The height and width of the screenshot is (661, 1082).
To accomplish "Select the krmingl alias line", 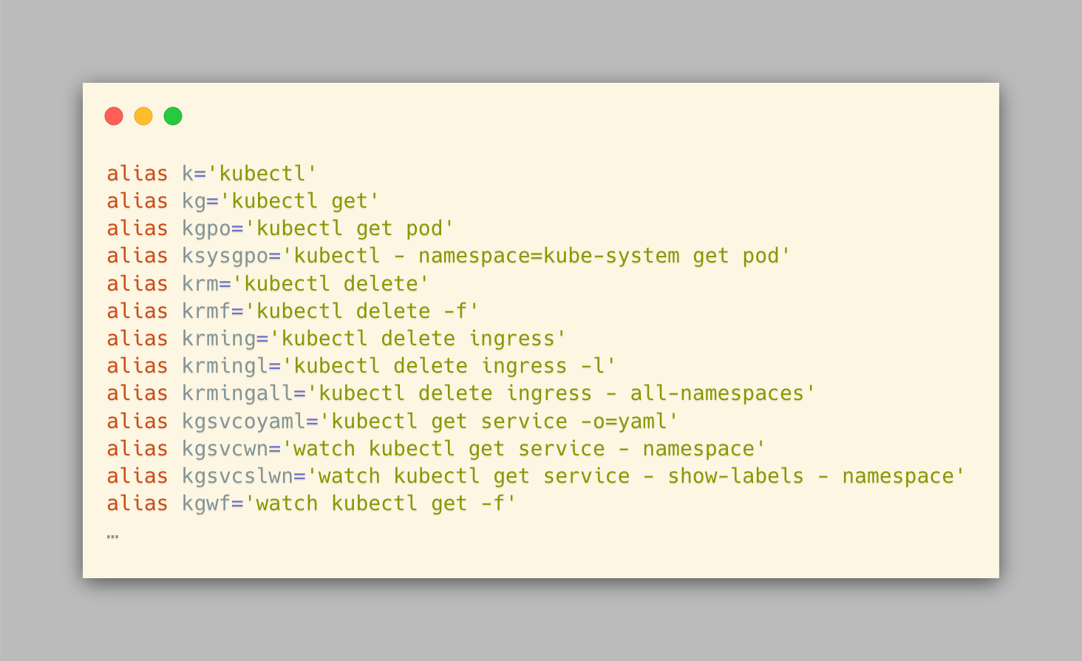I will click(x=361, y=366).
